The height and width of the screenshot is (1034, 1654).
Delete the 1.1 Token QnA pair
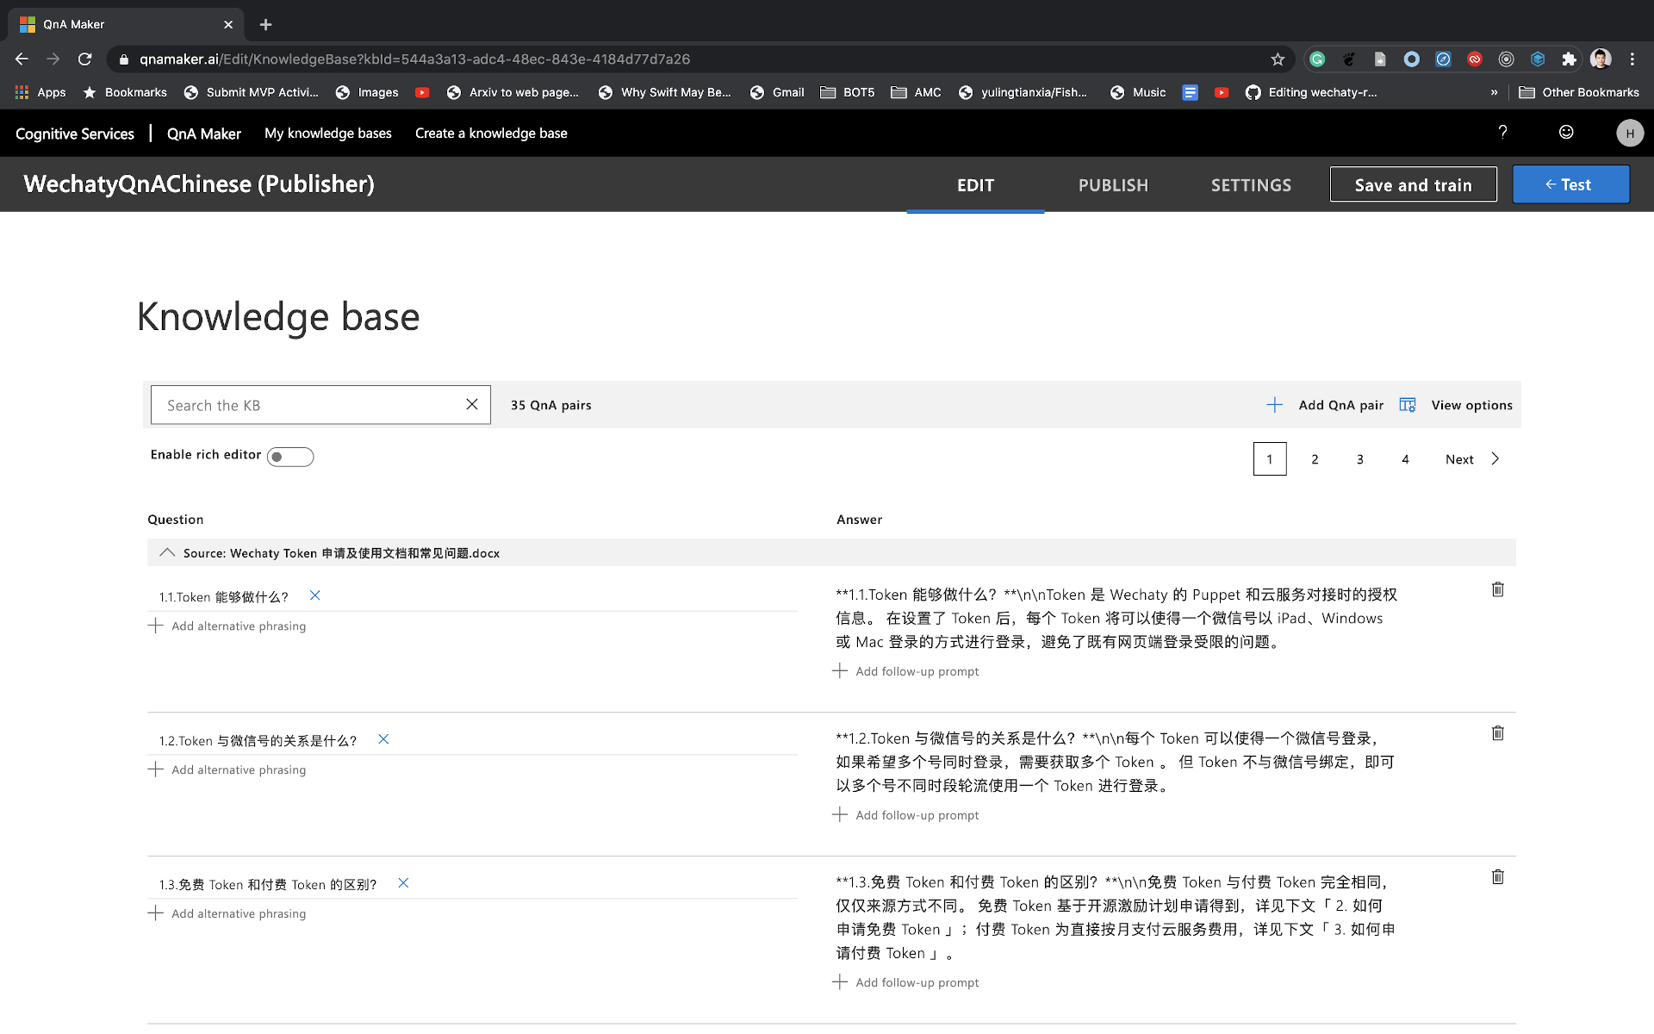pyautogui.click(x=1497, y=589)
